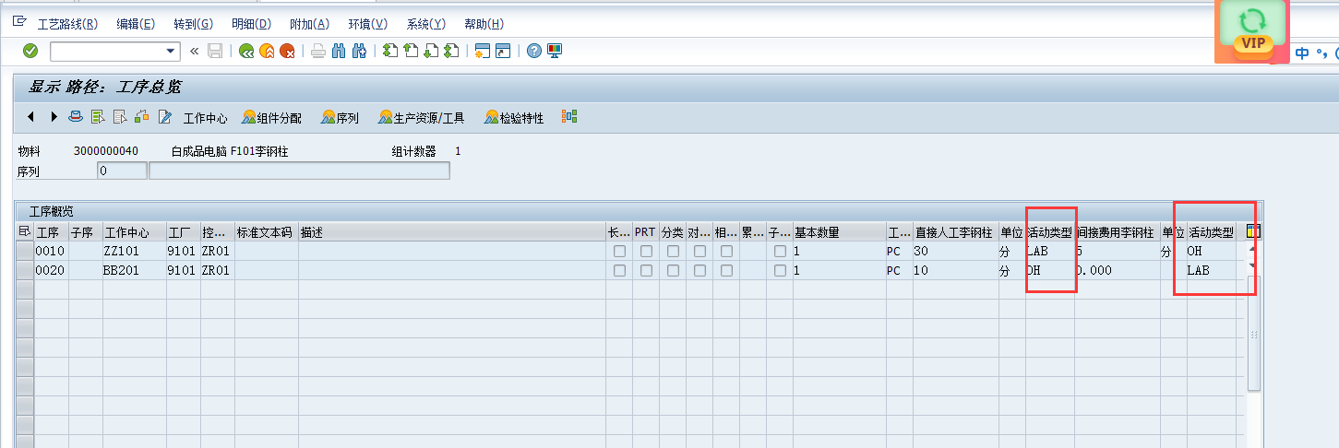Toggle PRT checkbox in row 0020
This screenshot has height=448, width=1339.
click(647, 270)
